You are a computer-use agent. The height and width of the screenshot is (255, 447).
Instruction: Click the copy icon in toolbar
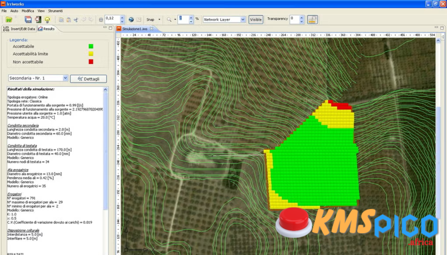click(x=61, y=20)
